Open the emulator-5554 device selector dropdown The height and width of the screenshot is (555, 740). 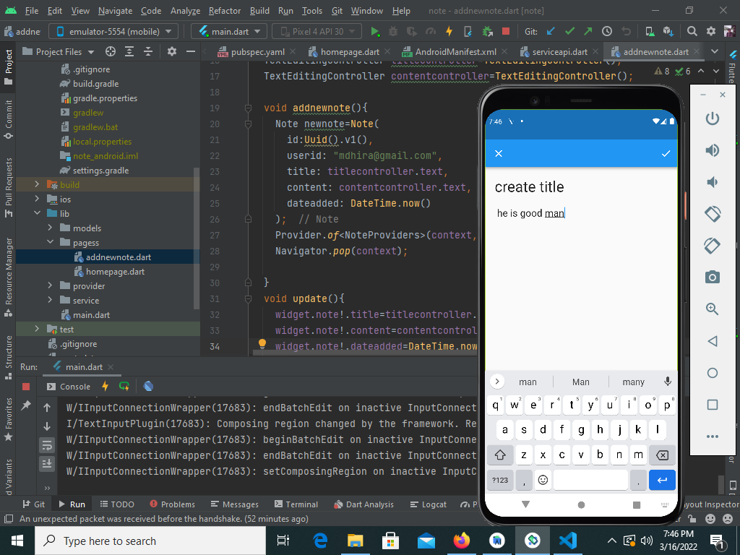point(116,31)
